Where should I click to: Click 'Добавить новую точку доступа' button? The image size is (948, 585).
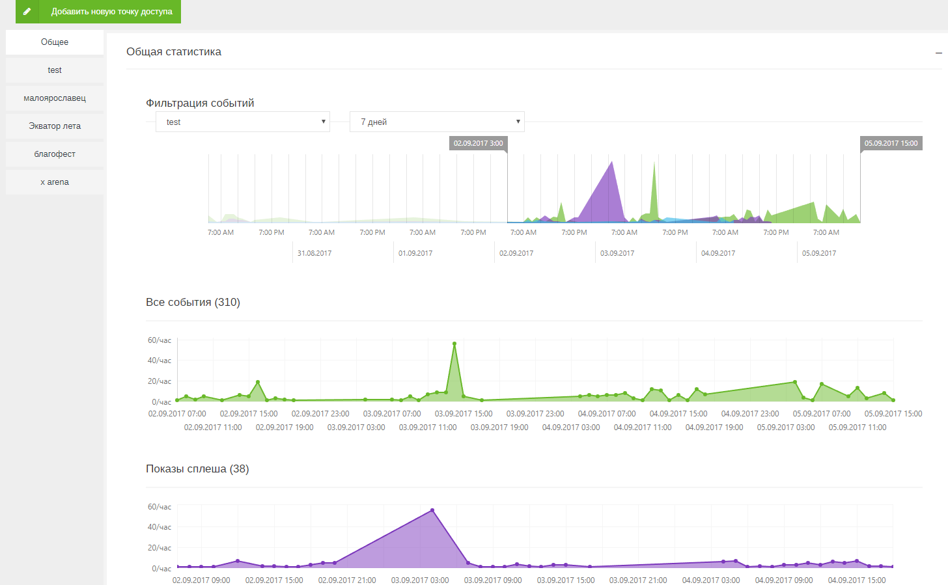coord(111,12)
